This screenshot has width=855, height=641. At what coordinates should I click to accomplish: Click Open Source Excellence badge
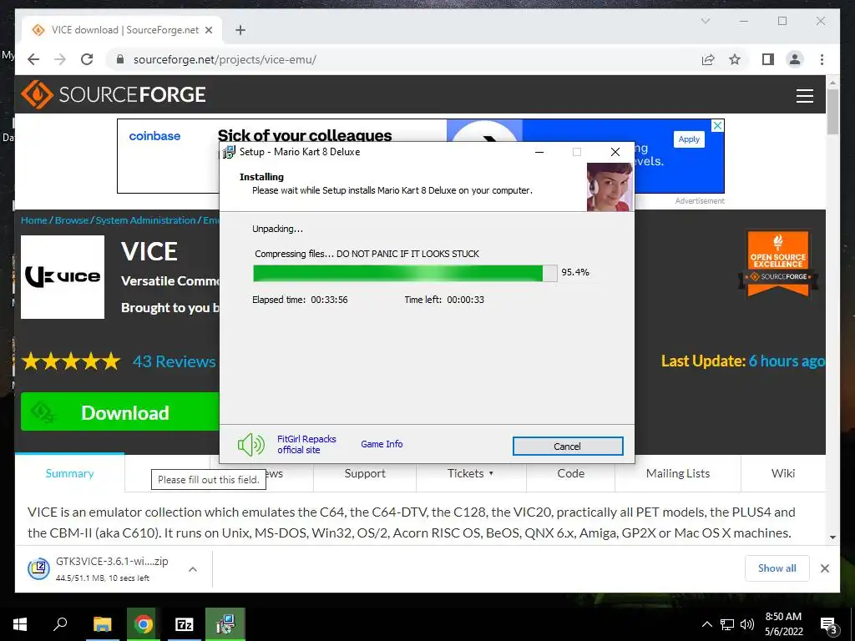[778, 264]
